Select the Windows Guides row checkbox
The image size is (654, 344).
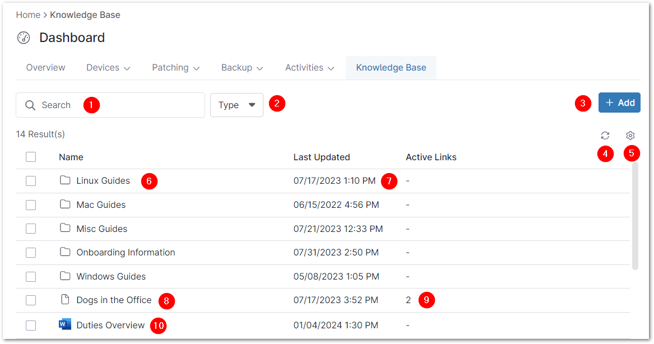(31, 277)
